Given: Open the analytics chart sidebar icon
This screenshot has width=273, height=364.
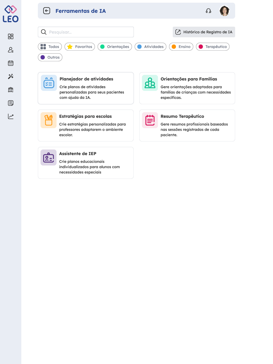Looking at the screenshot, I should 11,116.
